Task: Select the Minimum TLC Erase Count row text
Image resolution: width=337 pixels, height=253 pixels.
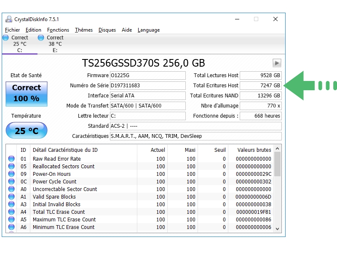Action: [64, 227]
